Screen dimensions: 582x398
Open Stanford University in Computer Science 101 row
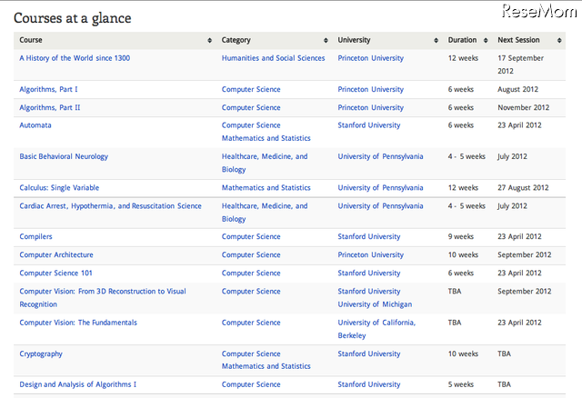[369, 273]
